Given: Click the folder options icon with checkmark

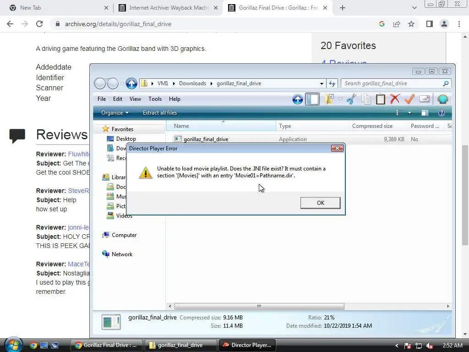Looking at the screenshot, I should click(x=329, y=99).
